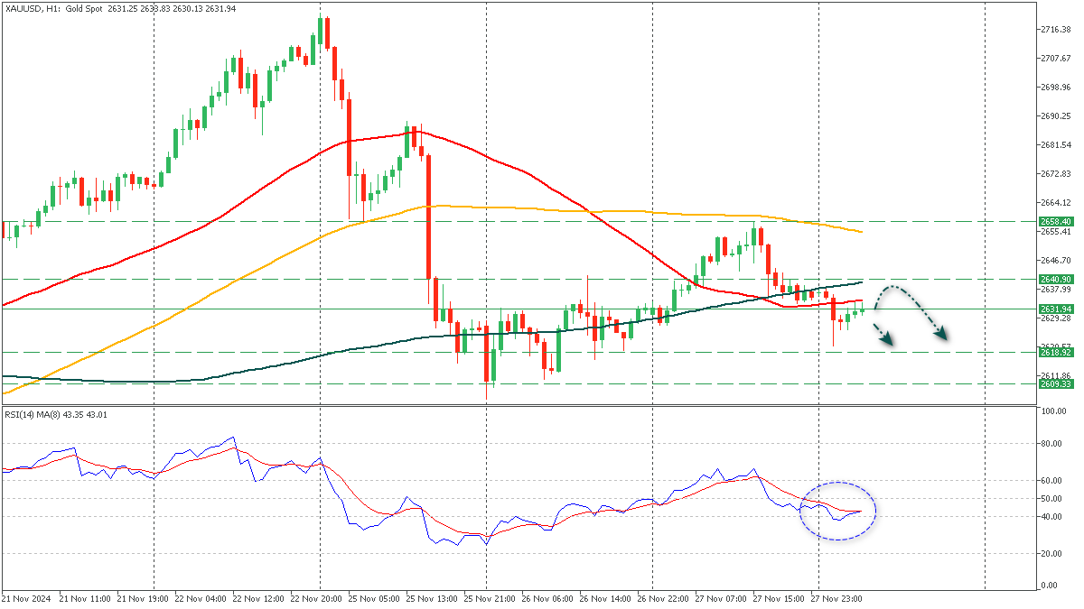The image size is (1084, 609).
Task: Select the 2618.92 horizontal level price tag
Action: 1055,352
